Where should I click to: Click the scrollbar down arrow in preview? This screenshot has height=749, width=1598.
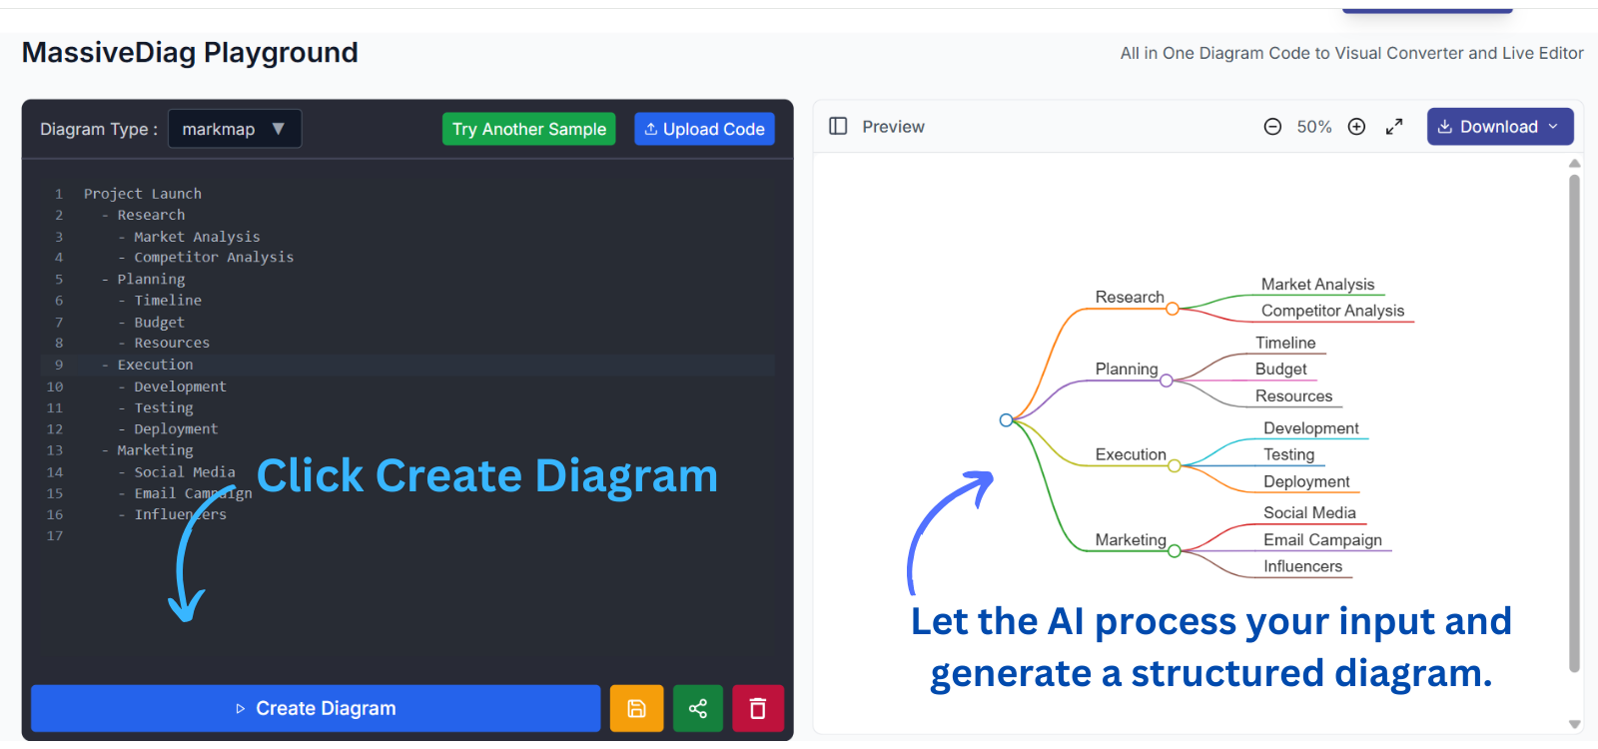click(1574, 724)
